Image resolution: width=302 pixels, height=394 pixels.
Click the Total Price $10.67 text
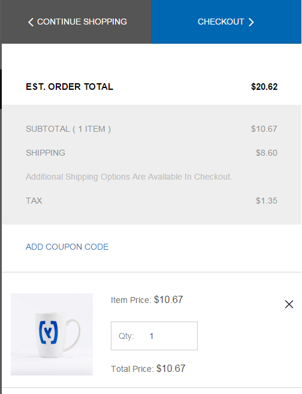coord(148,369)
